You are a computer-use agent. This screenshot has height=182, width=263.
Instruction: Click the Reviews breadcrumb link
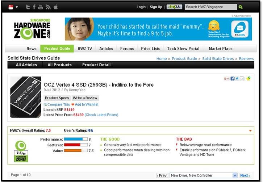click(x=246, y=59)
